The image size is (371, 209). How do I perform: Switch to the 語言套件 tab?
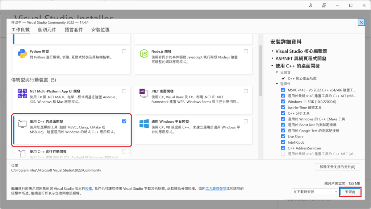tap(74, 30)
